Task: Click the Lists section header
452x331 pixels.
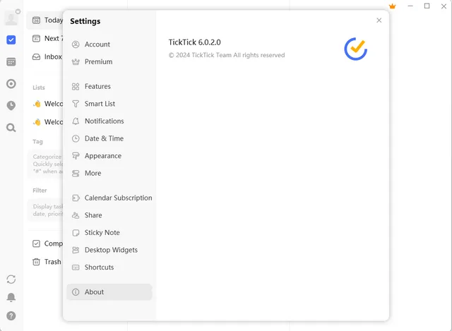Action: (39, 88)
